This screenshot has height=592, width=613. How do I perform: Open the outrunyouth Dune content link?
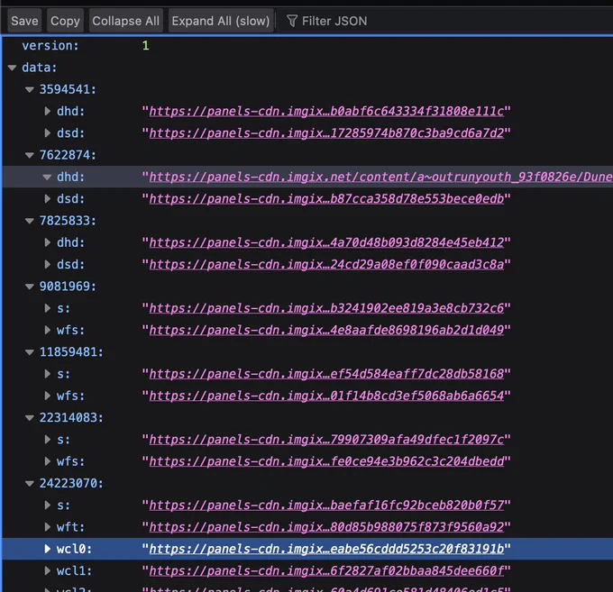point(380,178)
